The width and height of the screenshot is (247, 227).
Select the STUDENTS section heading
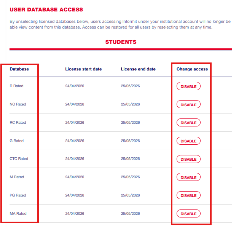(x=121, y=42)
